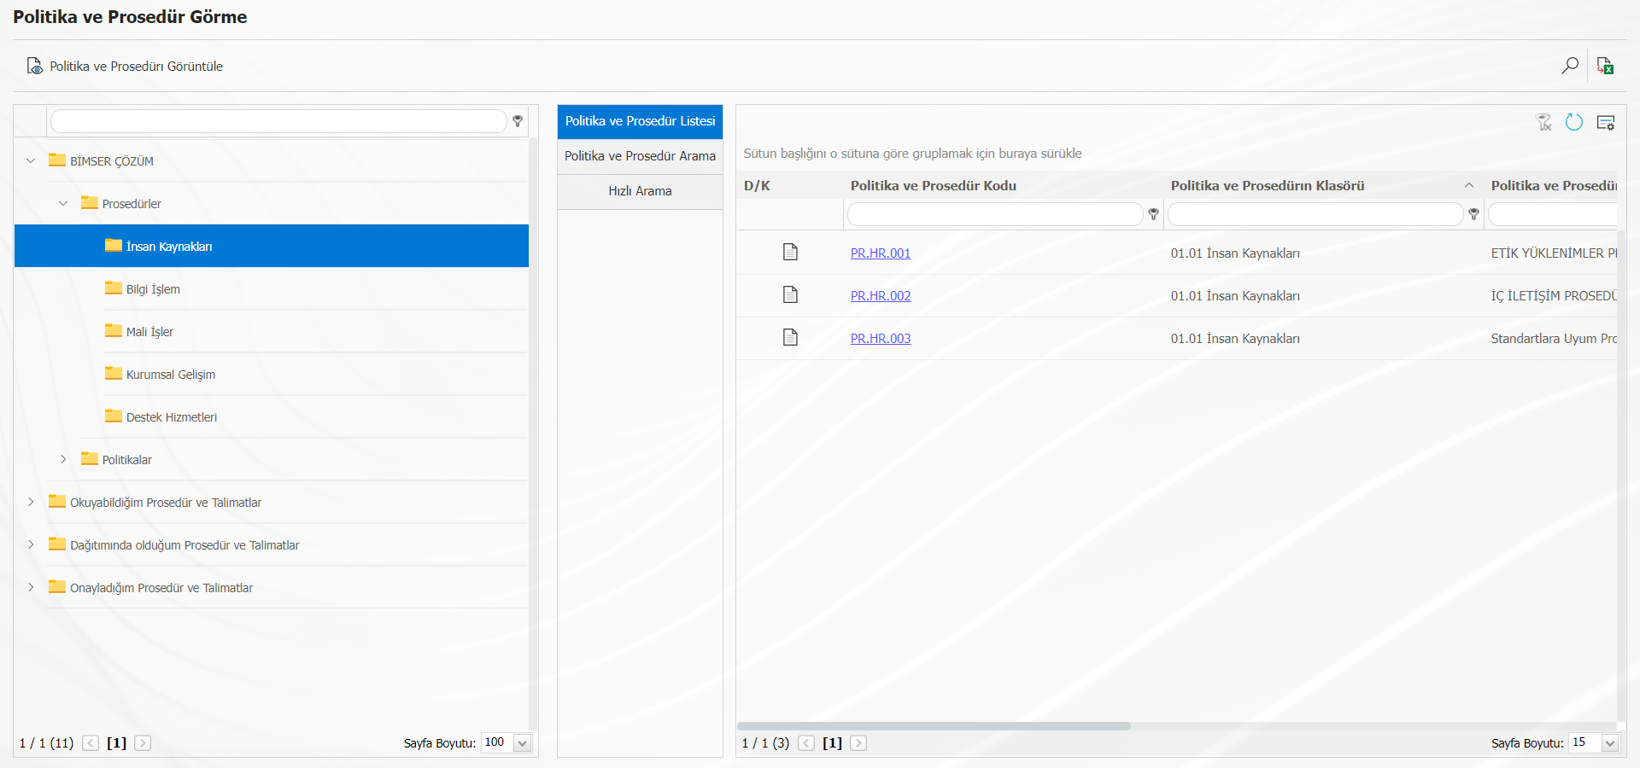
Task: Open the PR.HR.003 link
Action: pos(881,339)
